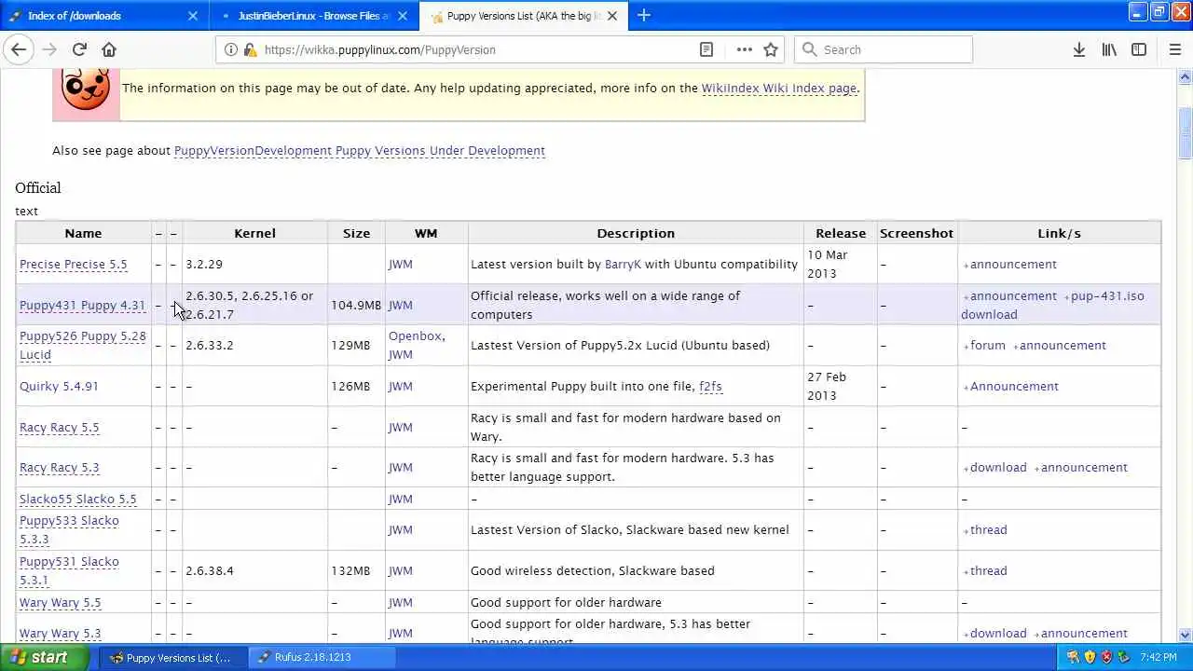Open the Racy Racy 5.5 link
This screenshot has width=1193, height=671.
(x=59, y=428)
